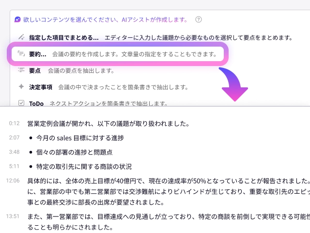Jump to the 2:07 timestamp

point(14,138)
